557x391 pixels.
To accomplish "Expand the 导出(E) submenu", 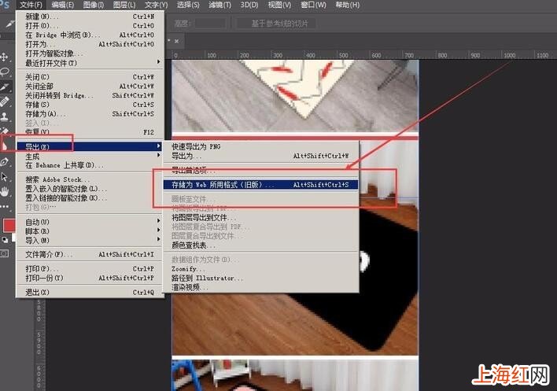I will [x=90, y=146].
